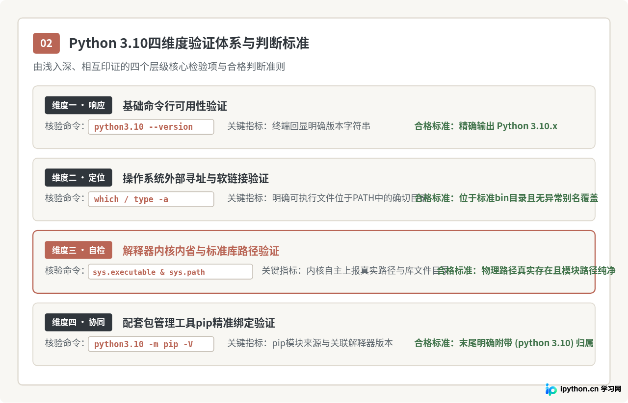The width and height of the screenshot is (628, 403).
Task: Click the "02" section number badge
Action: pyautogui.click(x=46, y=43)
